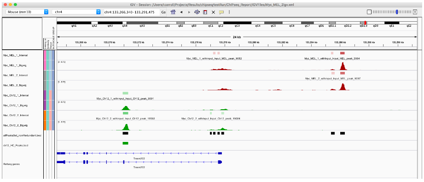Click the Myc_MEL_1 pink attribute color cell
The width and height of the screenshot is (424, 182).
pos(45,60)
